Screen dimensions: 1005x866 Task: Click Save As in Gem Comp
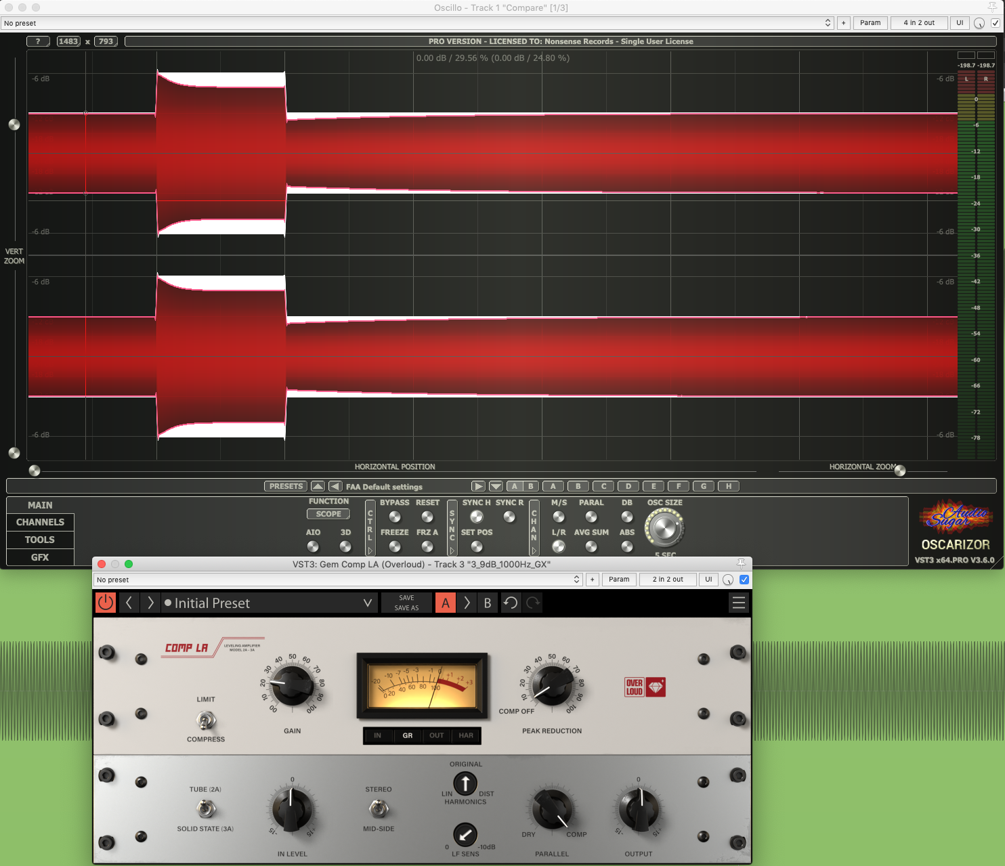(x=406, y=608)
